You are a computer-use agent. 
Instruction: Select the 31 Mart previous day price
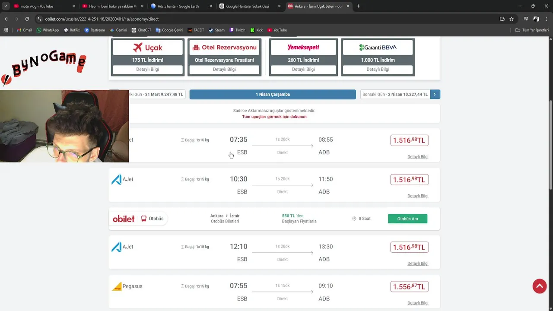157,94
